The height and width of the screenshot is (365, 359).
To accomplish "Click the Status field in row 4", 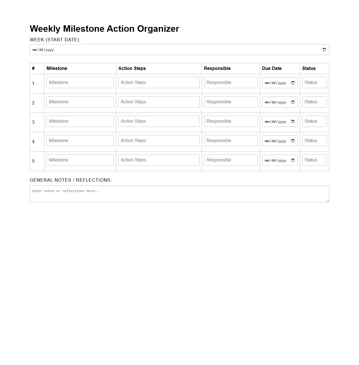I will (x=314, y=140).
